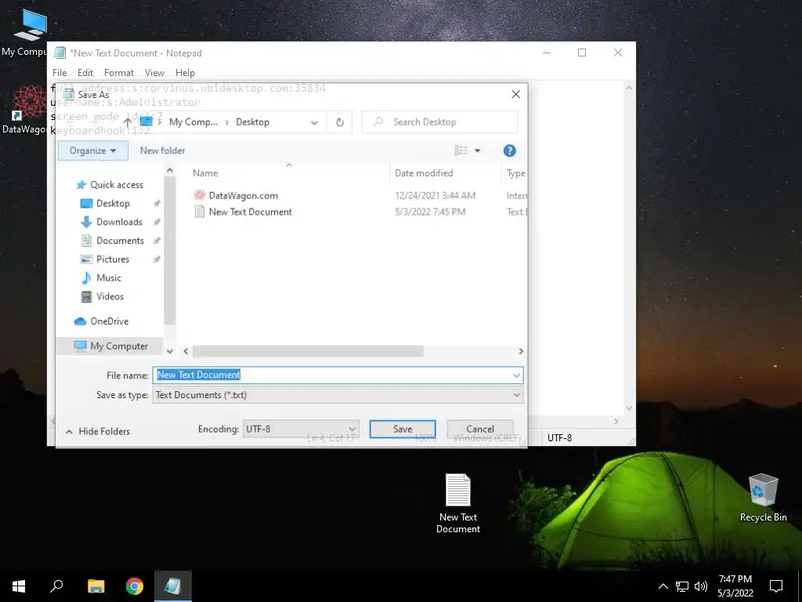Image resolution: width=802 pixels, height=602 pixels.
Task: Expand the Encoding UTF-8 dropdown
Action: (301, 429)
